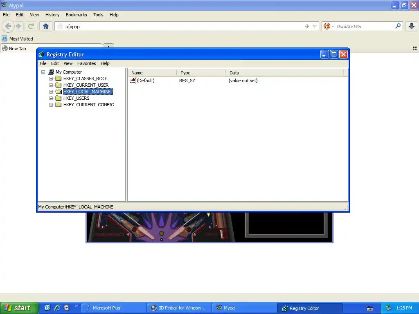
Task: Click the Go arrow in address bar
Action: (x=307, y=26)
